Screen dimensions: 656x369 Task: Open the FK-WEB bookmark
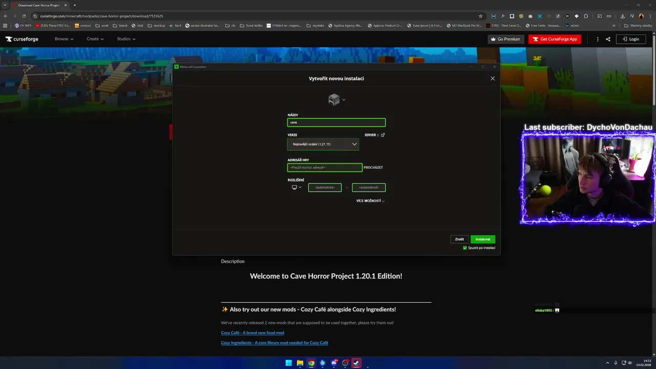(23, 25)
